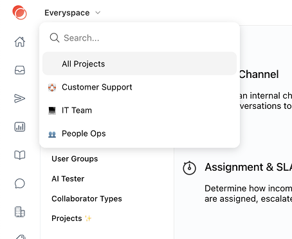Click the red app logo
292x239 pixels.
point(19,12)
